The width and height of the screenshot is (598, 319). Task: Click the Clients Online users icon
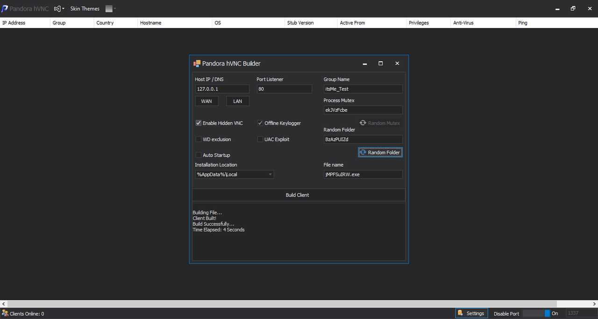click(5, 313)
